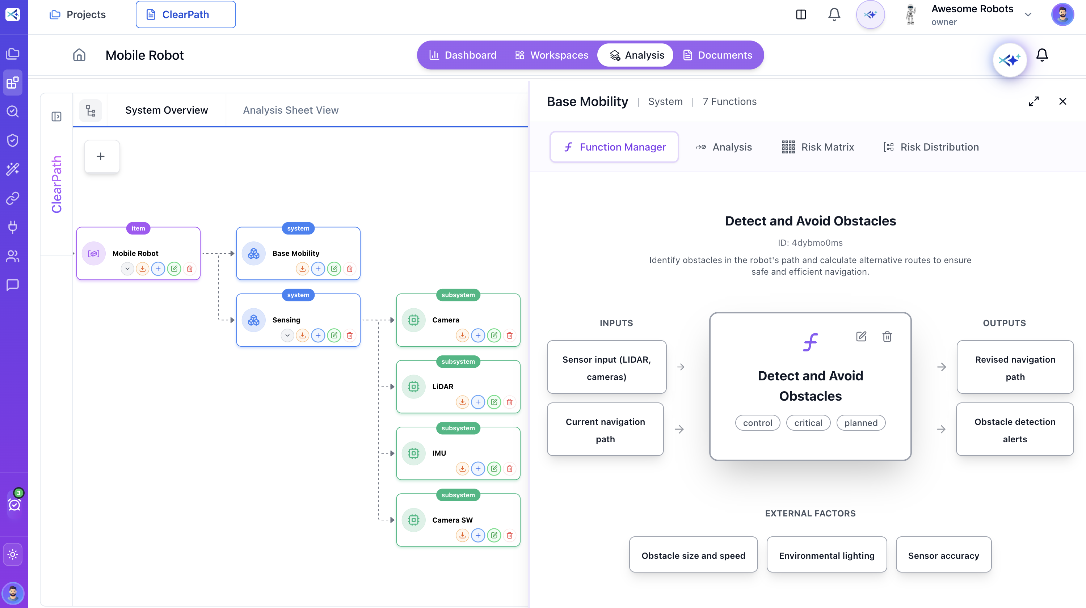Select the critical tag on the function card
The height and width of the screenshot is (608, 1086).
pos(808,423)
